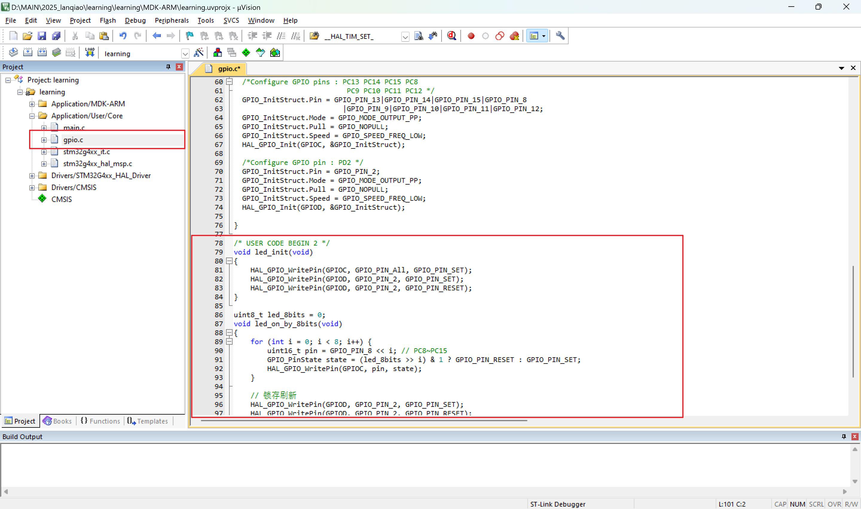Open the learning target dropdown
This screenshot has width=861, height=509.
pos(185,53)
